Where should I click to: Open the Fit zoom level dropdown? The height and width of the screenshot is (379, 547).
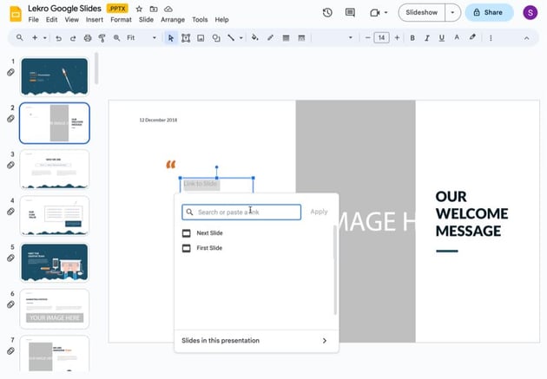[142, 37]
